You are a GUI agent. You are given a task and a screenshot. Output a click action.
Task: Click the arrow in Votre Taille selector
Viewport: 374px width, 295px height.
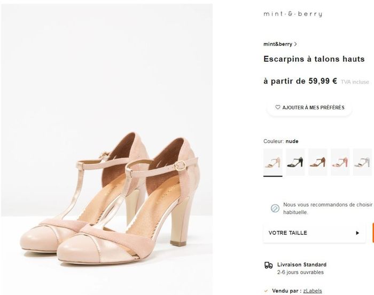click(357, 233)
